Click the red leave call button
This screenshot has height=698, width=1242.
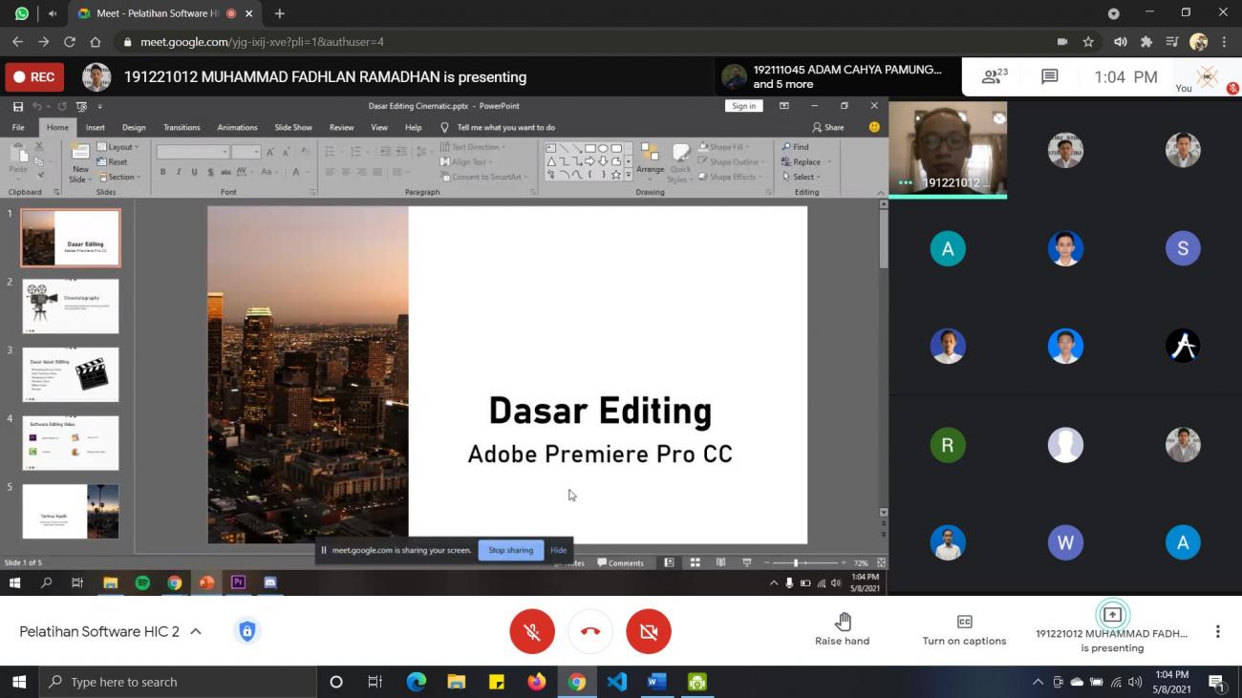click(x=590, y=631)
